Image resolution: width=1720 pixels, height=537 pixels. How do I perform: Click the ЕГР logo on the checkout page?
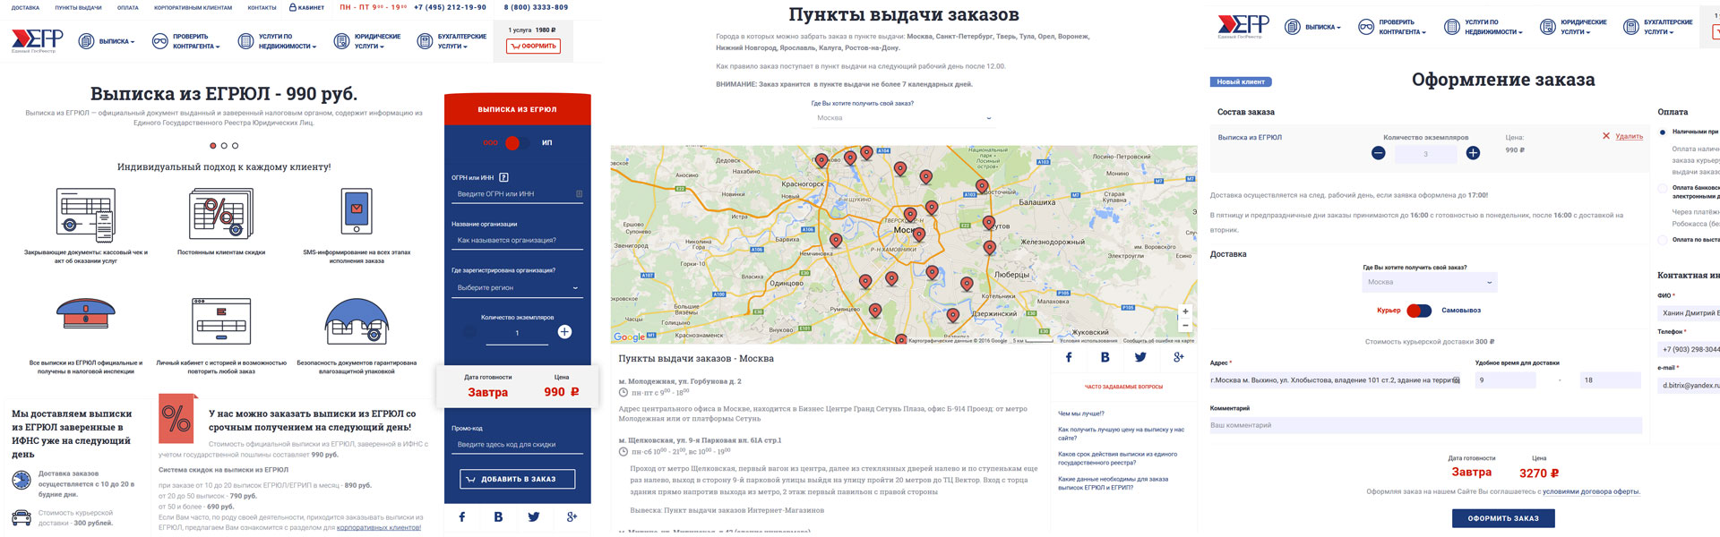point(1243,26)
